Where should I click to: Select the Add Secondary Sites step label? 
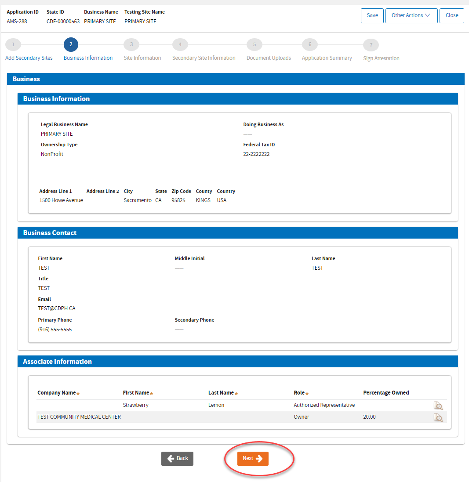click(29, 58)
